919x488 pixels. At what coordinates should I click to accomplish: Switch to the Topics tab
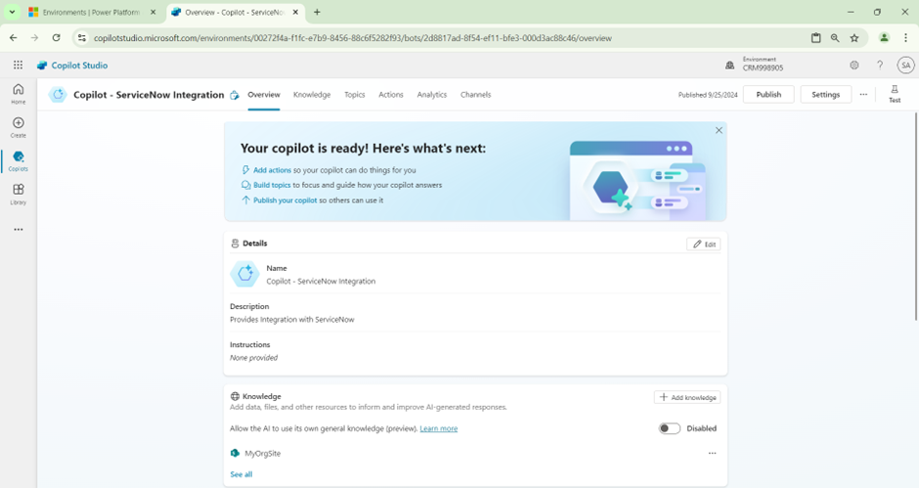pos(354,95)
